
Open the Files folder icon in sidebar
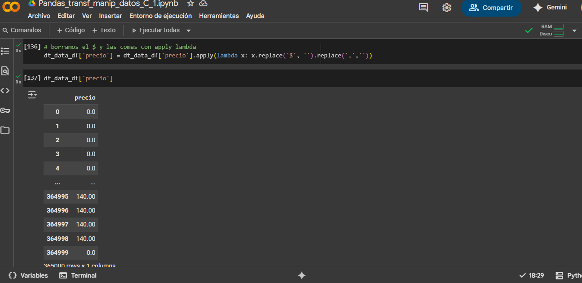click(x=5, y=130)
